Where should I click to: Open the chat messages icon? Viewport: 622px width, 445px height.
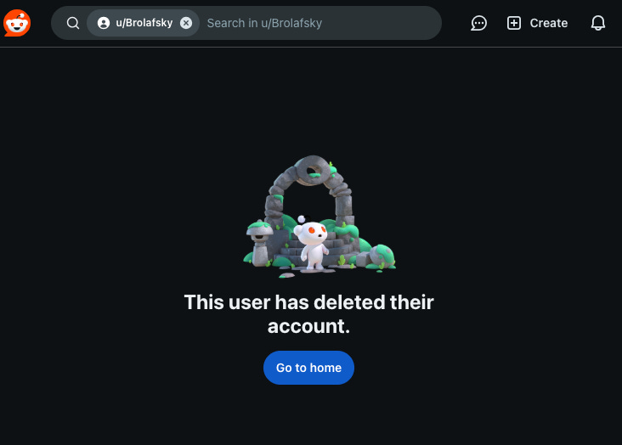coord(478,23)
